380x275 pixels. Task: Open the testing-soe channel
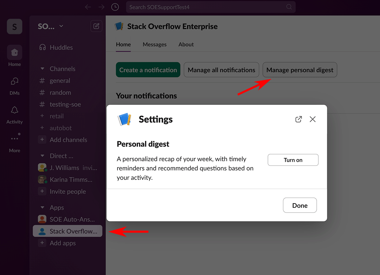click(65, 104)
